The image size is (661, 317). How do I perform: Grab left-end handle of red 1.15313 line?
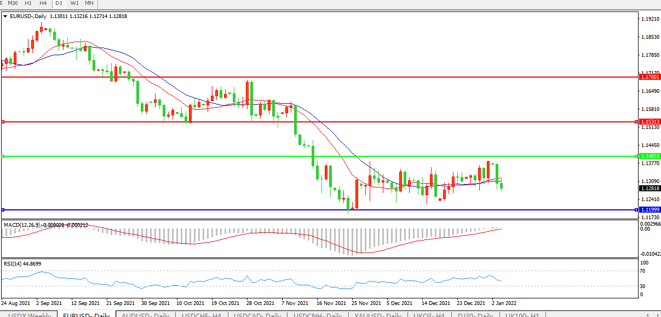click(3, 122)
